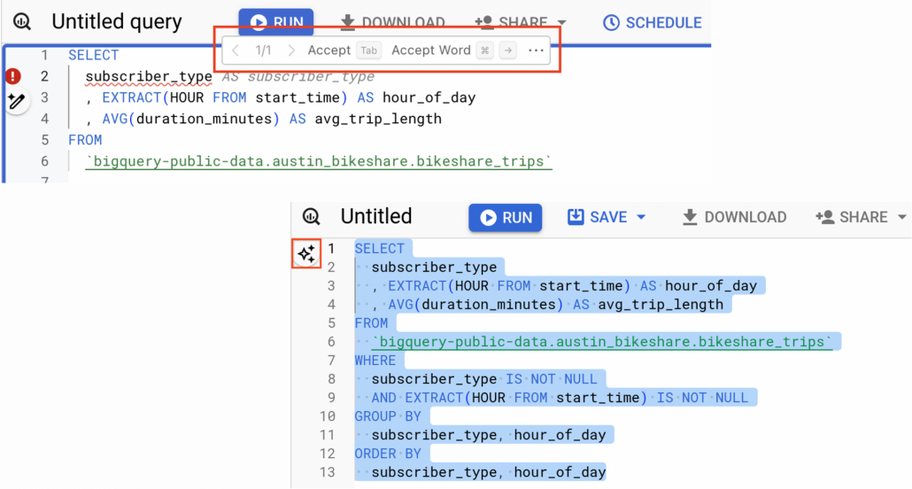Click DOWNLOAD in the lower editor toolbar
The height and width of the screenshot is (489, 912).
[x=734, y=217]
